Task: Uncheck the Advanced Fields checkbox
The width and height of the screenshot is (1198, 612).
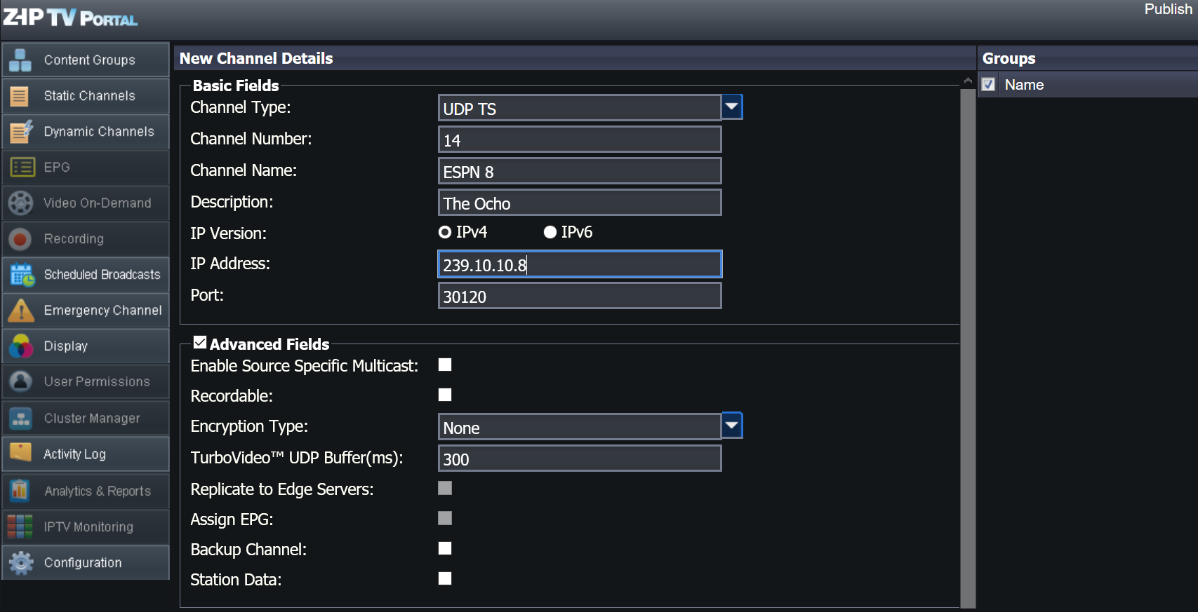Action: [200, 343]
